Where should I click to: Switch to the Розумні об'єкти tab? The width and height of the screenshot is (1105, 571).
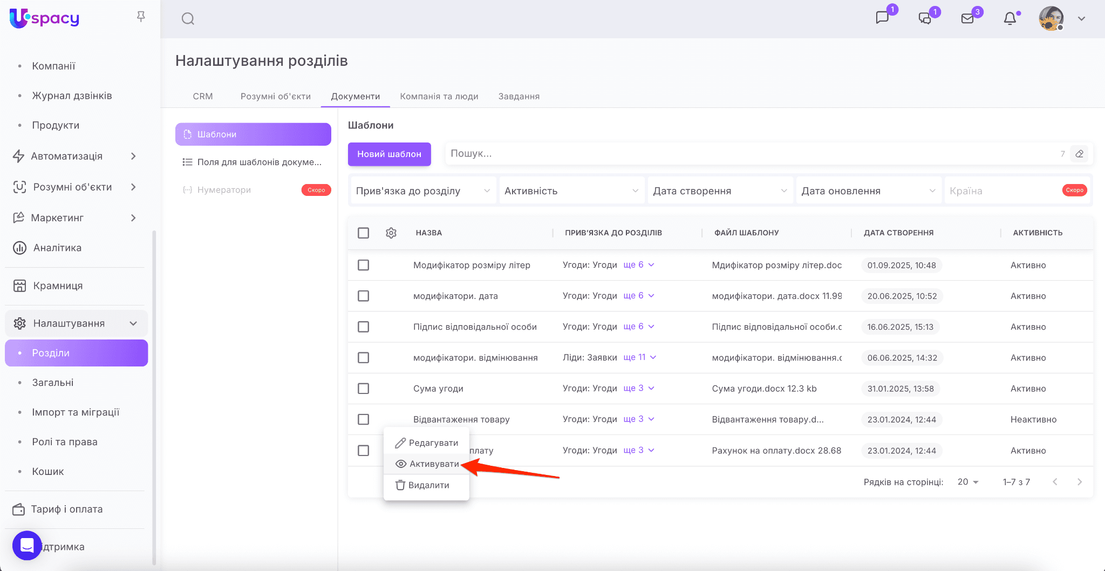pos(275,96)
